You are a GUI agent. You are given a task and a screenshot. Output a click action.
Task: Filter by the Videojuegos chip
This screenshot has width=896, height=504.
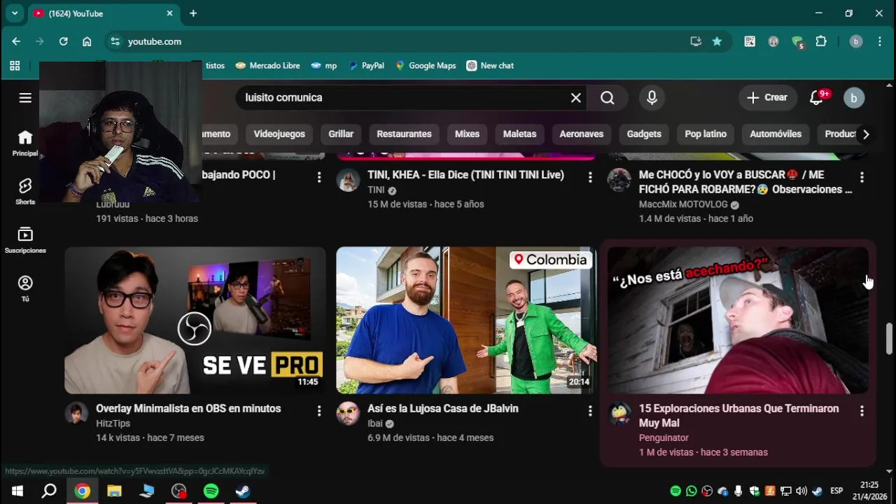click(279, 134)
